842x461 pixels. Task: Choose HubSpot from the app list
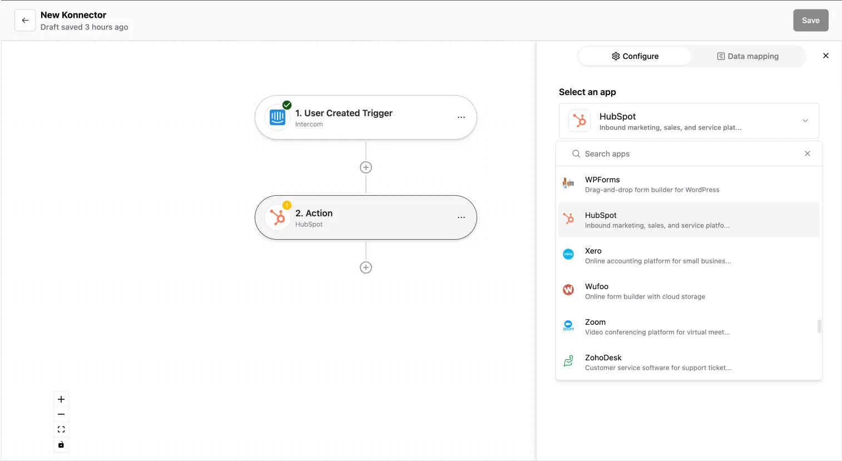(x=689, y=220)
